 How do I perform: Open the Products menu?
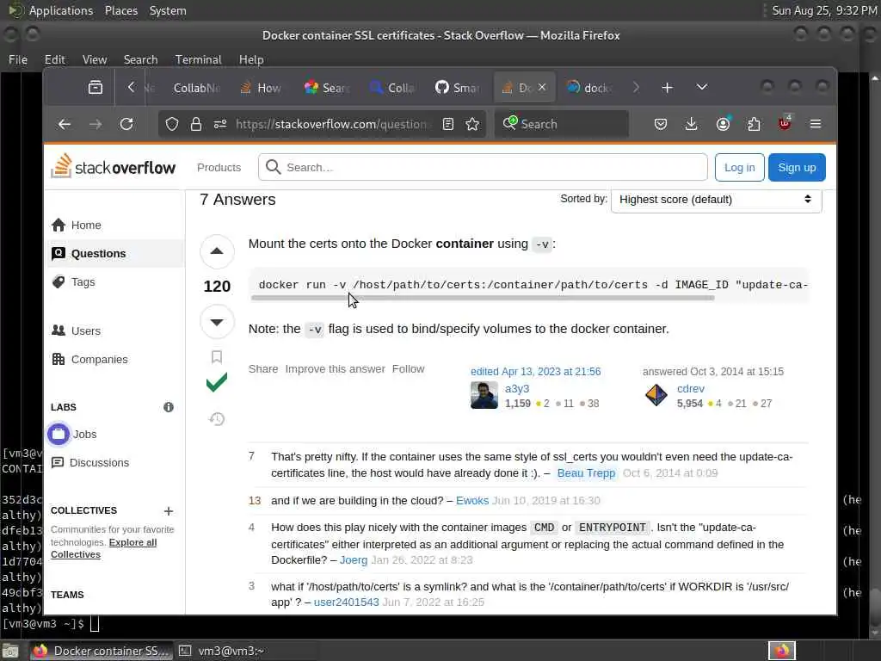point(219,168)
